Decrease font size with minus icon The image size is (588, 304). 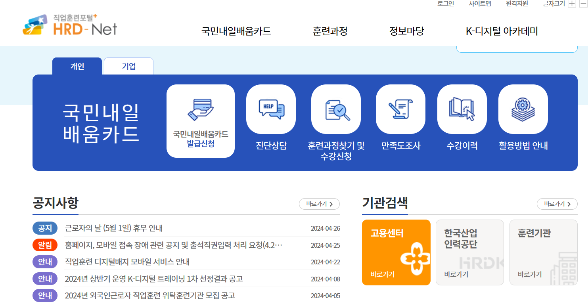pos(583,4)
